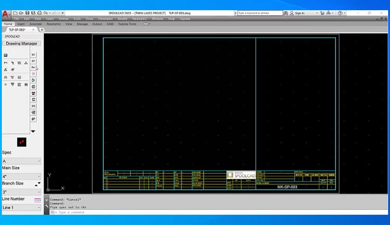This screenshot has height=225, width=390.
Task: Expand the Help dropdown arrow
Action: click(345, 13)
